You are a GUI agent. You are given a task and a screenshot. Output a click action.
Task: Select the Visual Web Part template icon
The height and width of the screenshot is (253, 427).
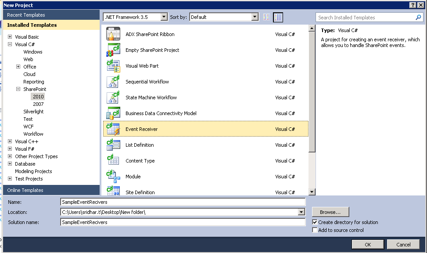point(112,65)
